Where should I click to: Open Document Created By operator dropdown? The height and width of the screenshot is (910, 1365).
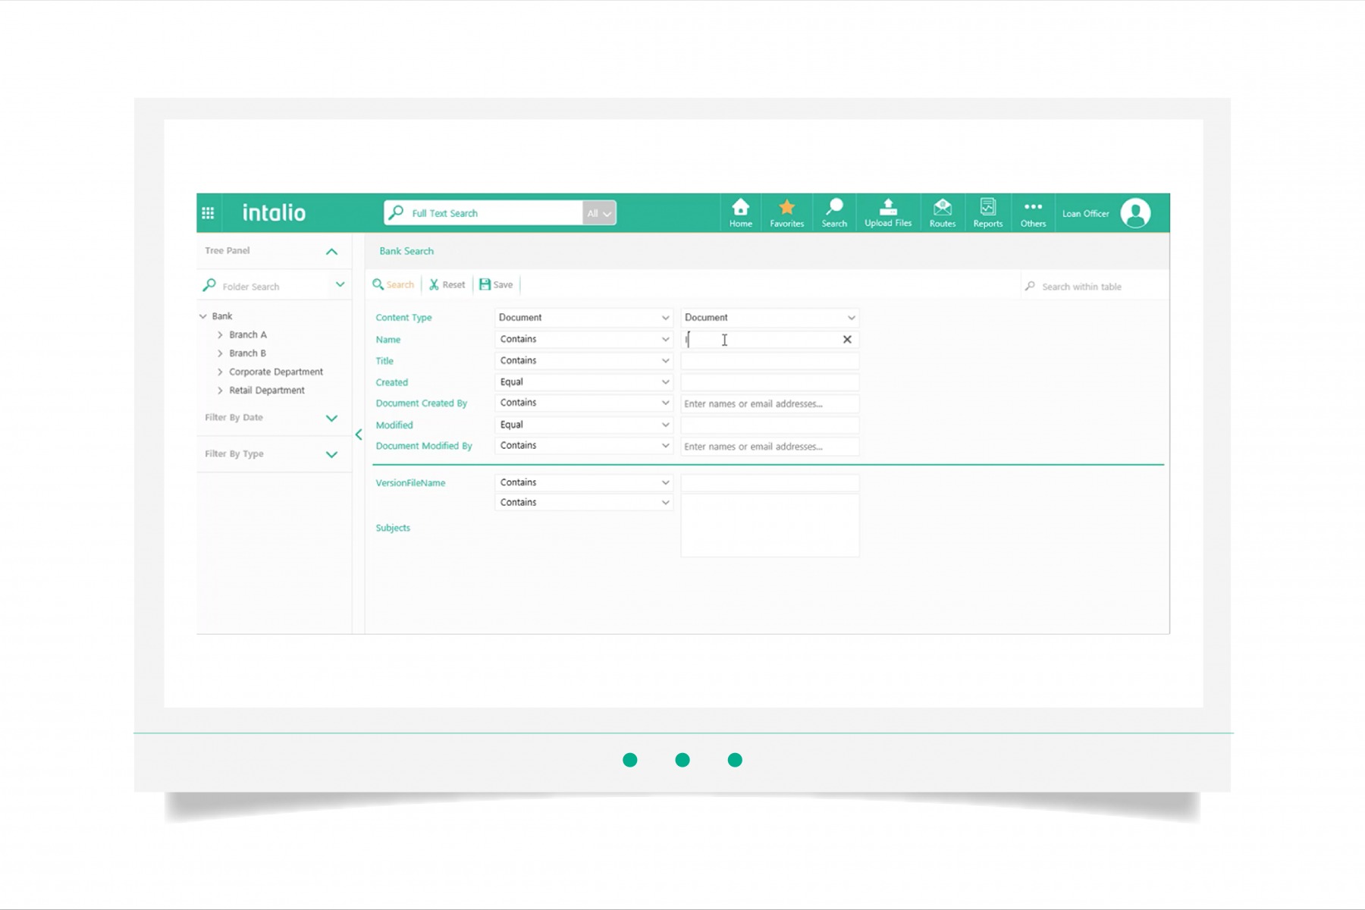[583, 403]
